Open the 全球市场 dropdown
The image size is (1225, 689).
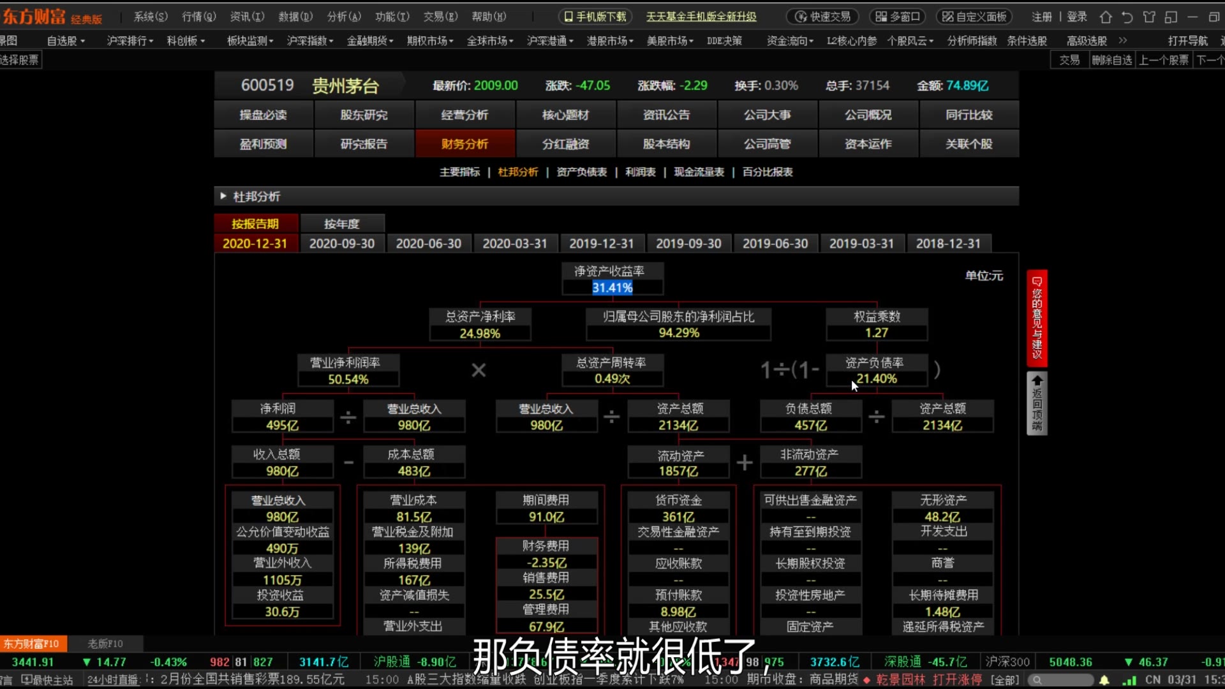[490, 41]
